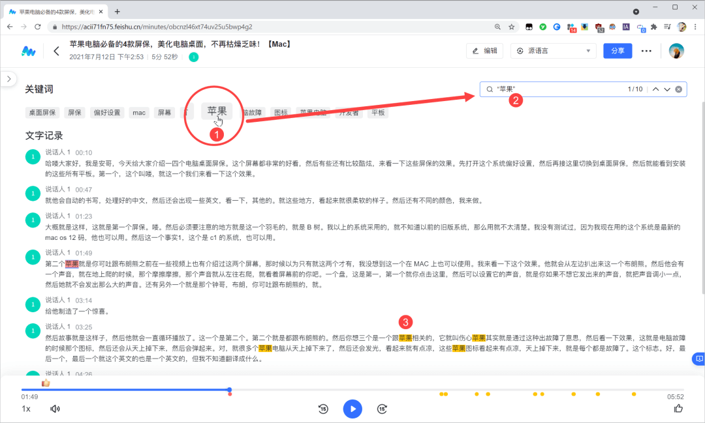The width and height of the screenshot is (705, 423).
Task: Click the speaker badge next to the 5分 52秒 duration
Action: (x=193, y=57)
